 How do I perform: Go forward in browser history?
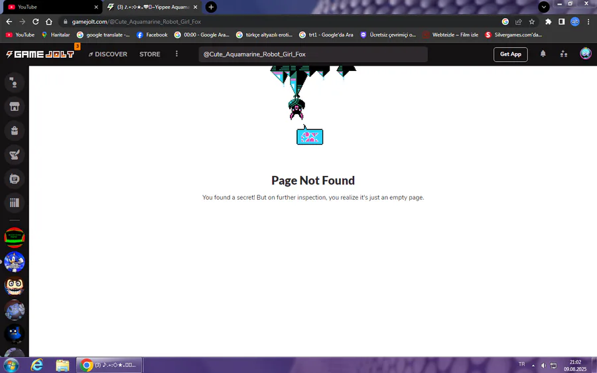(23, 22)
